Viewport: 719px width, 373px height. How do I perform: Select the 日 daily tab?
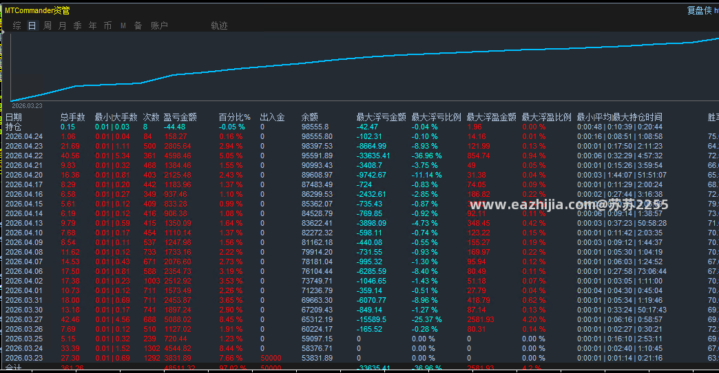coord(32,25)
